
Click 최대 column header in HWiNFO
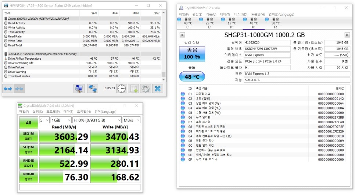click(x=136, y=13)
